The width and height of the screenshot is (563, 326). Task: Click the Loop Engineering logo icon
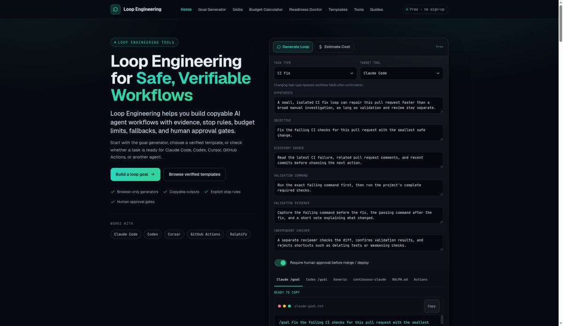(x=115, y=9)
